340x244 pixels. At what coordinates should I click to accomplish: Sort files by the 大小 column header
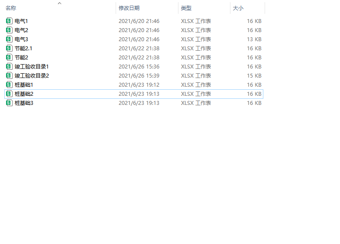(x=238, y=8)
